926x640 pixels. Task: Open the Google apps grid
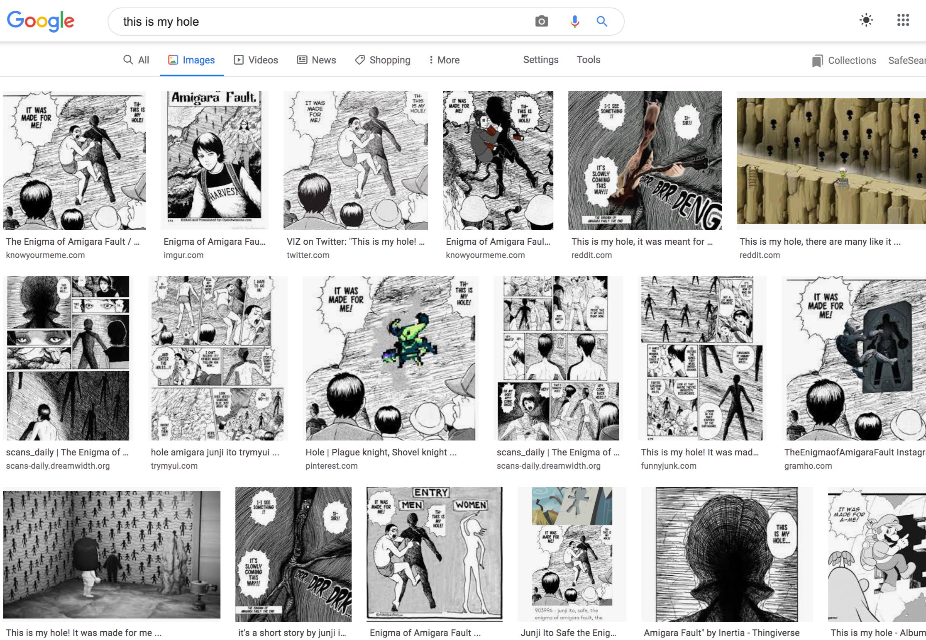(903, 20)
